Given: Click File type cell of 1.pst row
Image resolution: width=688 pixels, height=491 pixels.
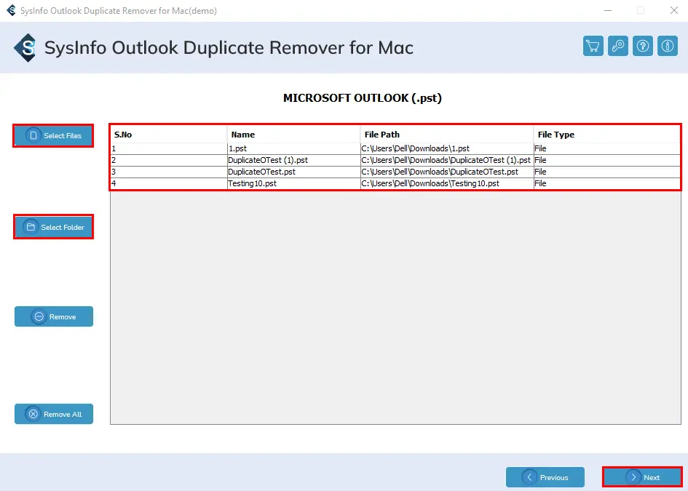Looking at the screenshot, I should tap(607, 148).
